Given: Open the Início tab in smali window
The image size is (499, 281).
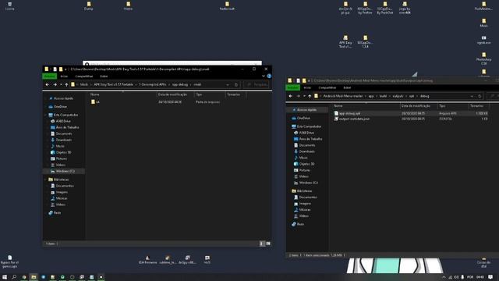Looking at the screenshot, I should 64,76.
